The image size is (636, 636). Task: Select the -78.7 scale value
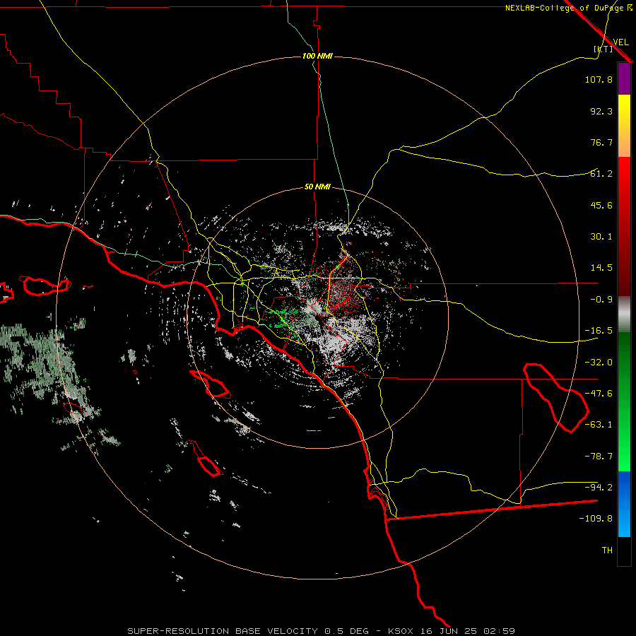coord(599,457)
